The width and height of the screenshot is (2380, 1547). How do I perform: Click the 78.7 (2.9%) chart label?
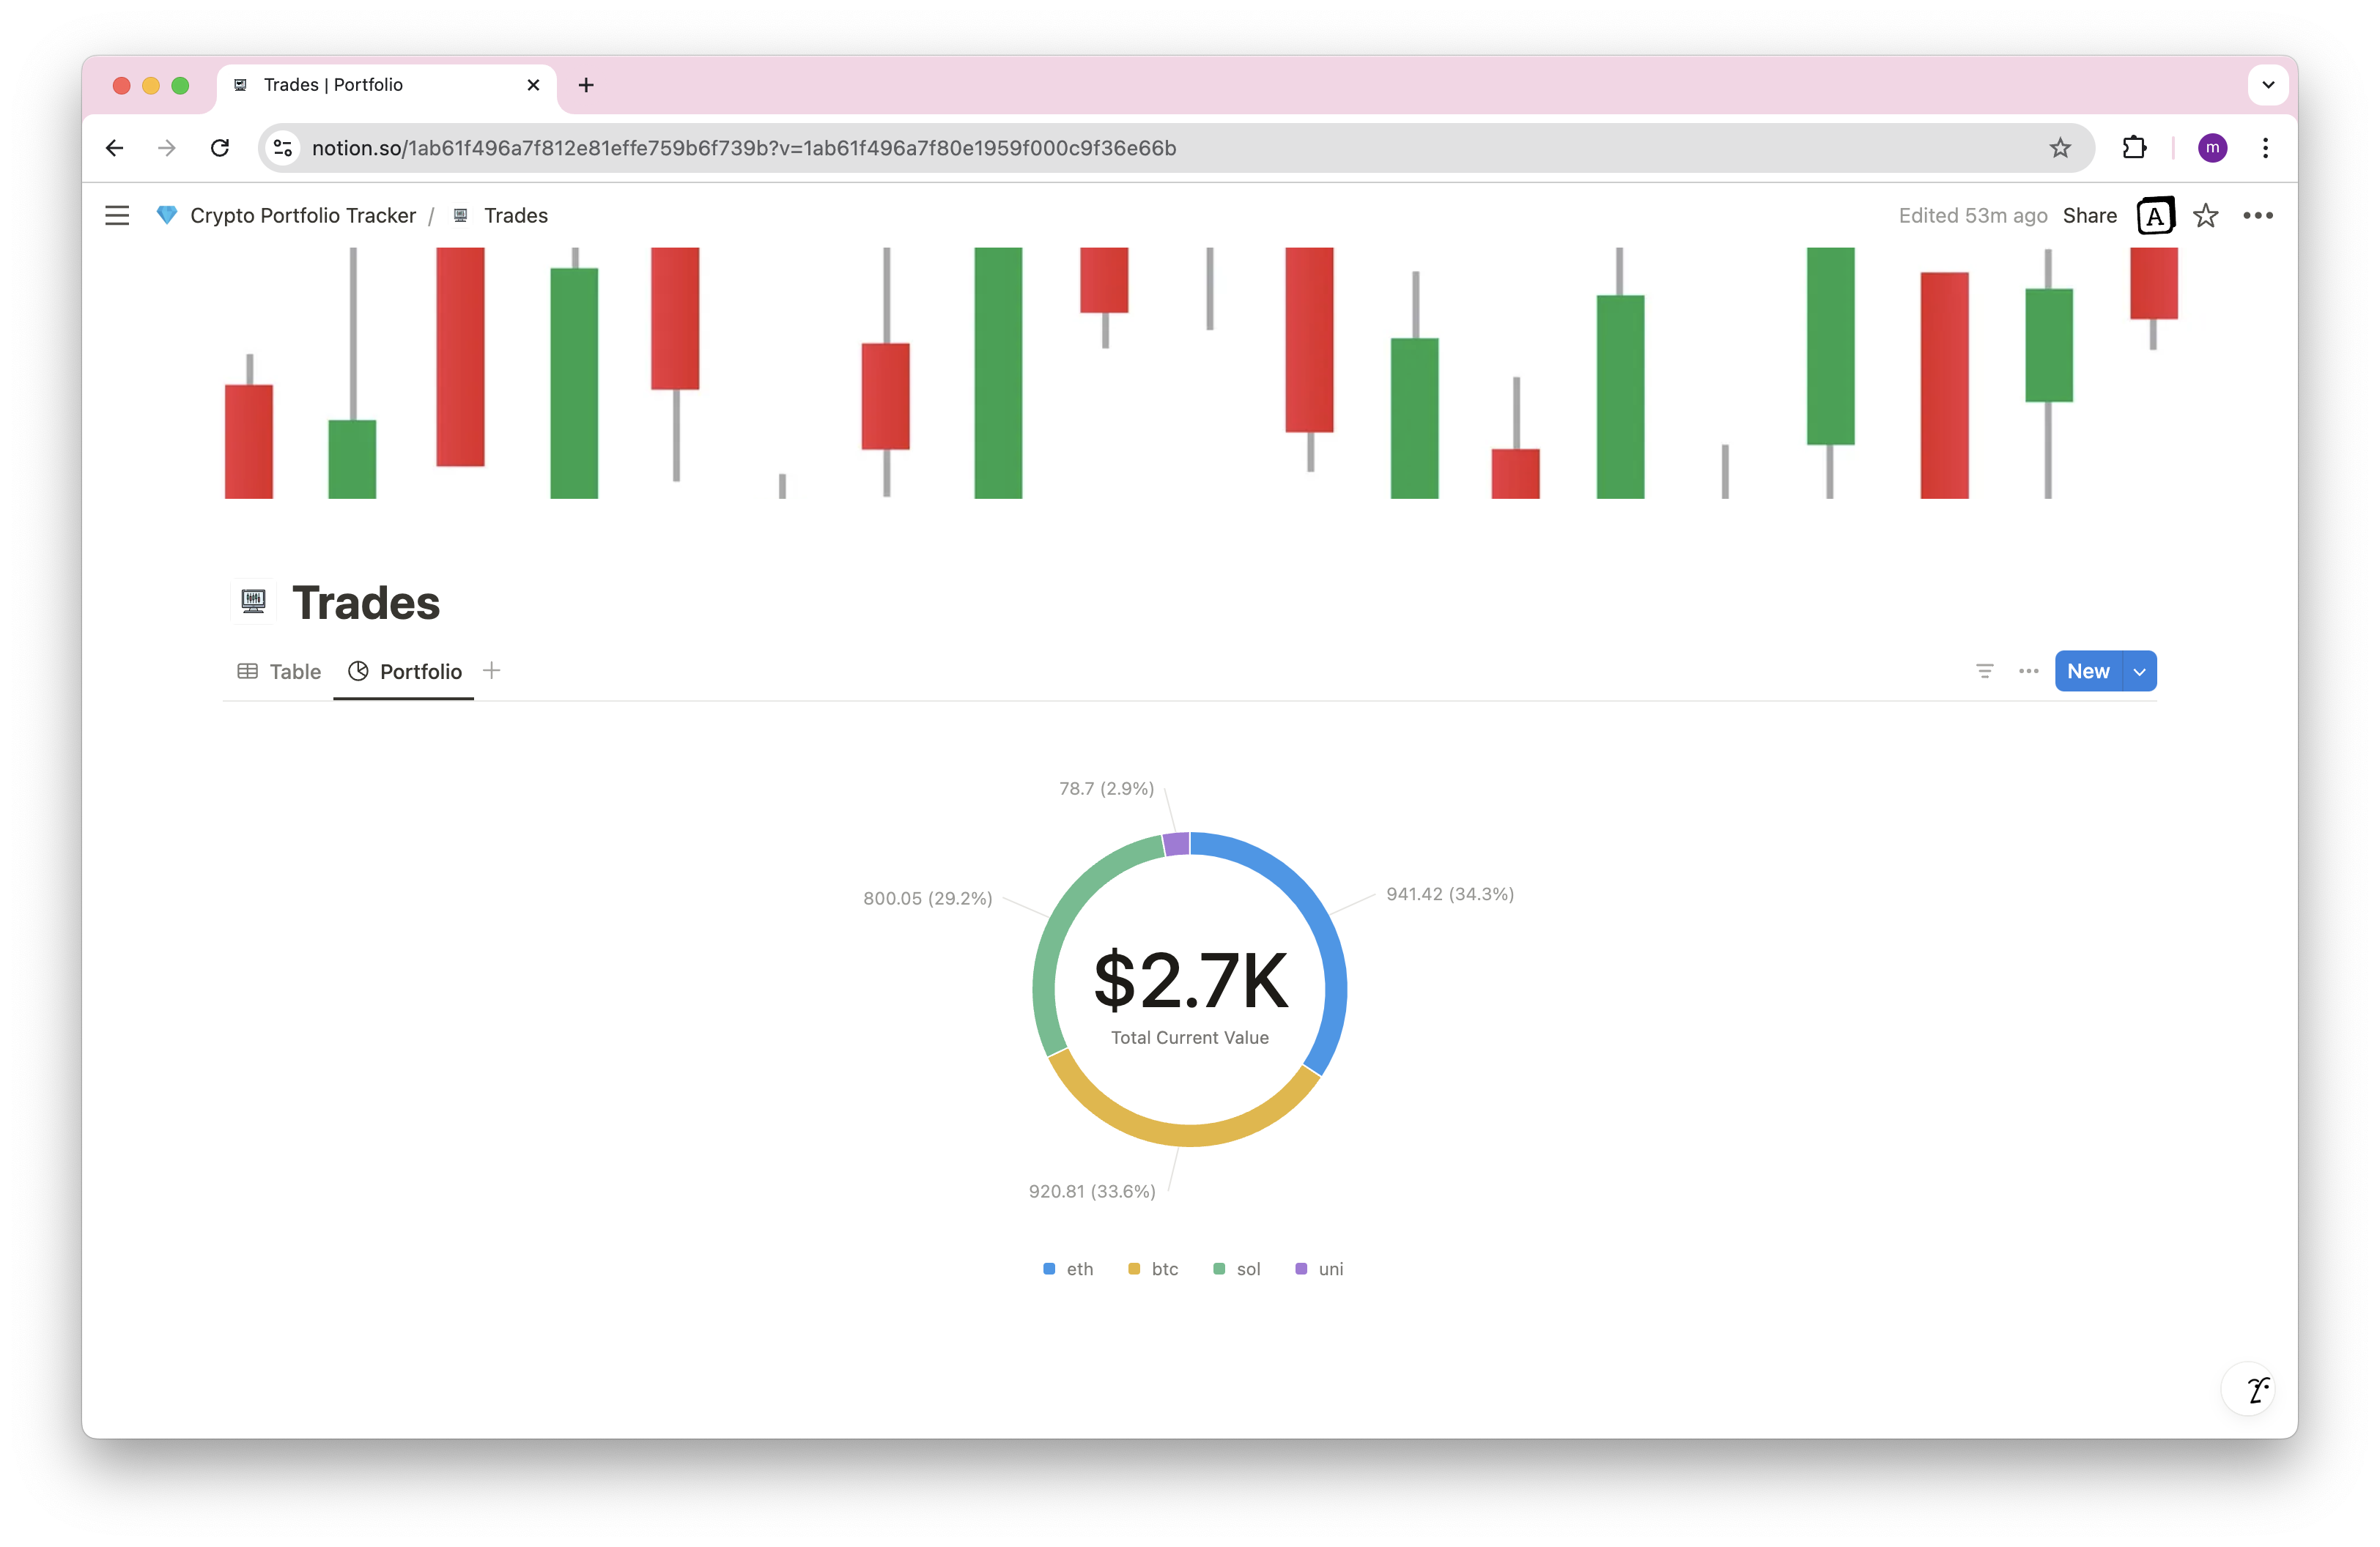point(1106,788)
